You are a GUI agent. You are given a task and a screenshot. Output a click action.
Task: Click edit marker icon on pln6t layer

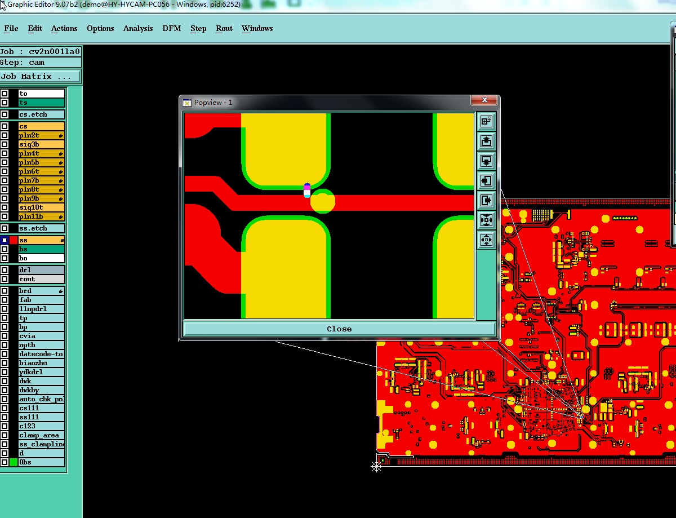(x=61, y=172)
